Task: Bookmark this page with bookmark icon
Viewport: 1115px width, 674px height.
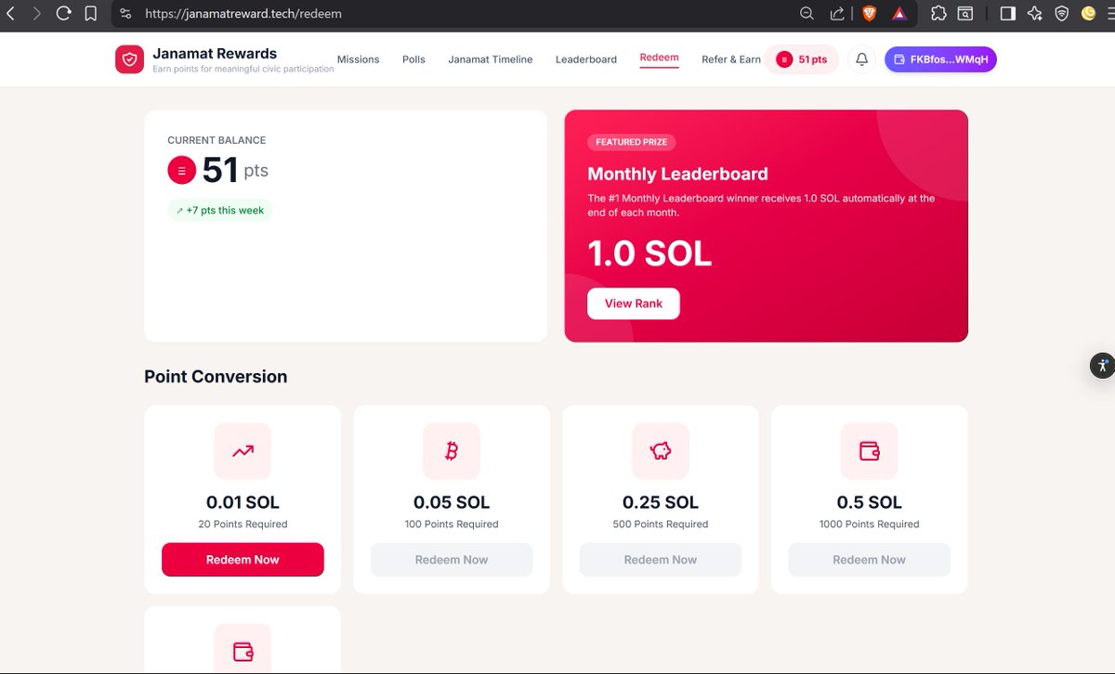Action: click(x=90, y=14)
